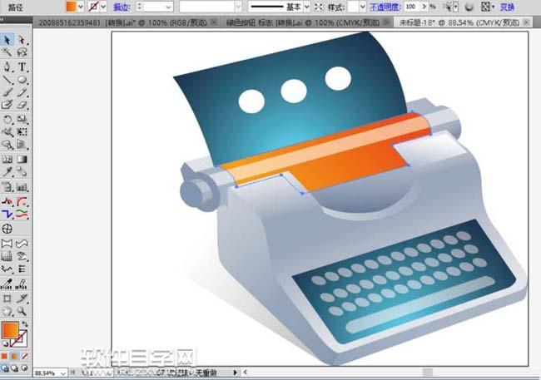Open the brush definition dropdown
Image resolution: width=541 pixels, height=380 pixels.
click(238, 7)
